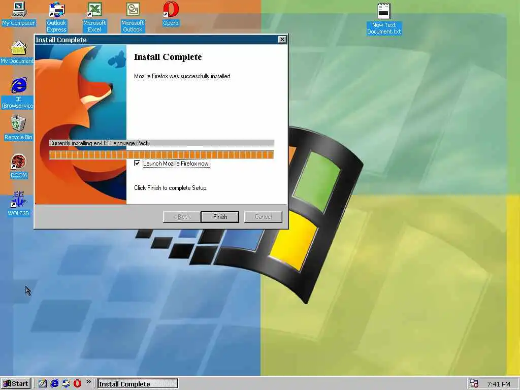Open the My Computer desktop icon
The width and height of the screenshot is (520, 390).
[19, 14]
